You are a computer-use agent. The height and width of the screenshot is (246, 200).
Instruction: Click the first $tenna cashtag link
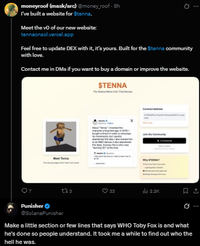(82, 14)
